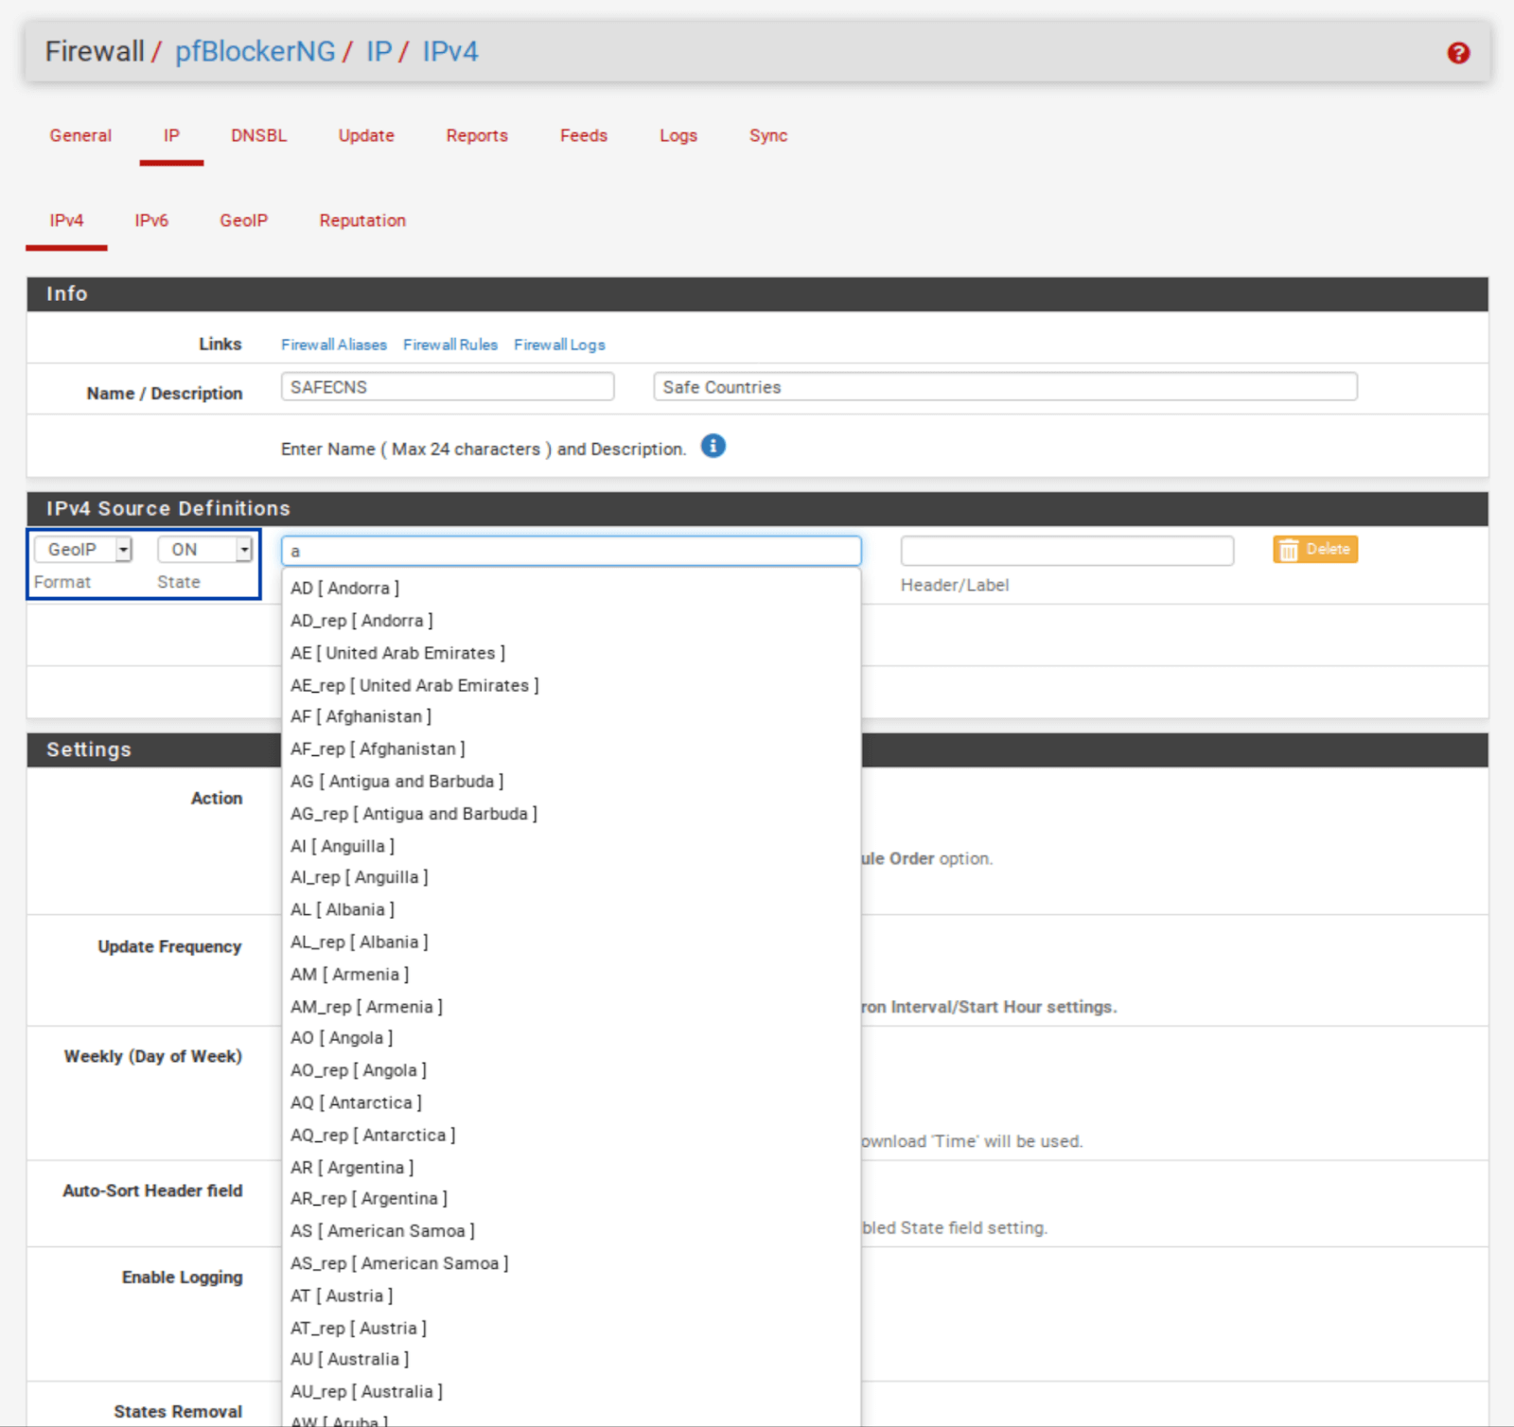The image size is (1514, 1427).
Task: Open the ON State dropdown
Action: [x=205, y=550]
